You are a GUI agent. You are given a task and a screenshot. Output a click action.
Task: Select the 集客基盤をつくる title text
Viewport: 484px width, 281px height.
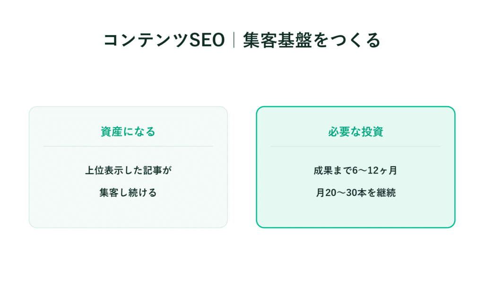[x=312, y=40]
